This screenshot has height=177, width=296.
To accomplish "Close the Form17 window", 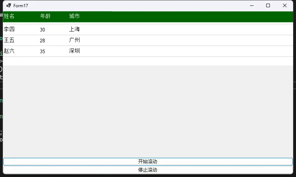I will [285, 6].
